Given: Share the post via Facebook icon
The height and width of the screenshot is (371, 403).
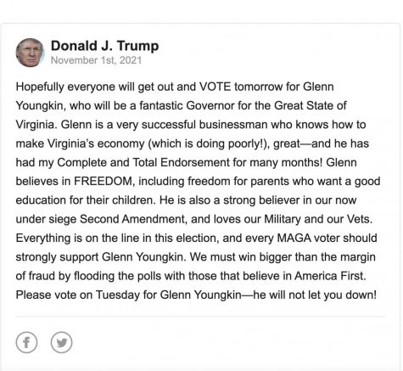Looking at the screenshot, I should (x=26, y=342).
